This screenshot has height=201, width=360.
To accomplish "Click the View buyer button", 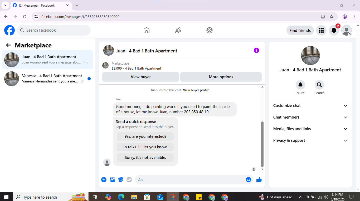I will (141, 77).
